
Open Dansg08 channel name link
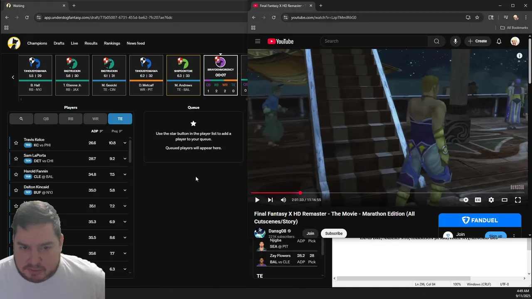coord(277,231)
